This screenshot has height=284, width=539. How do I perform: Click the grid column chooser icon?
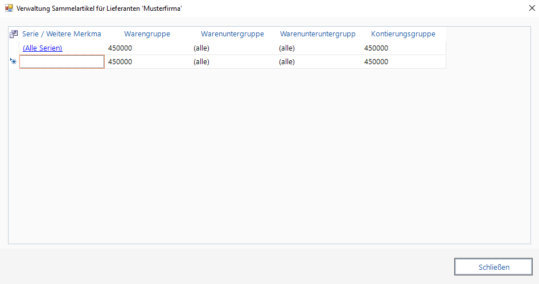pyautogui.click(x=14, y=34)
